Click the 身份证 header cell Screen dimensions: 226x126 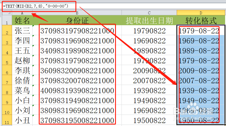coord(77,20)
